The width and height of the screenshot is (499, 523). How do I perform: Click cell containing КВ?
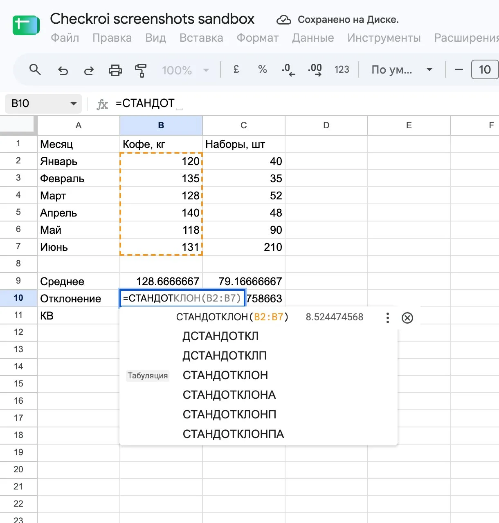[79, 315]
